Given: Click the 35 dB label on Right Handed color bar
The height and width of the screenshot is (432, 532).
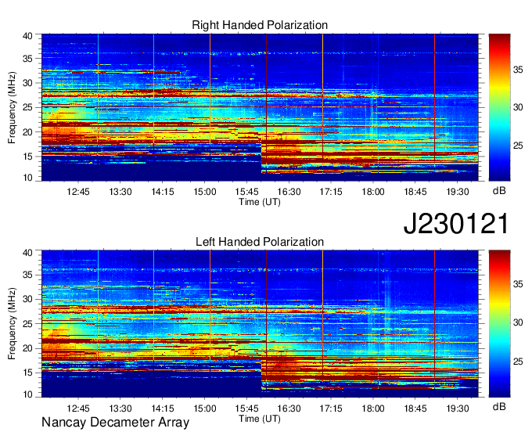Looking at the screenshot, I should (x=518, y=70).
